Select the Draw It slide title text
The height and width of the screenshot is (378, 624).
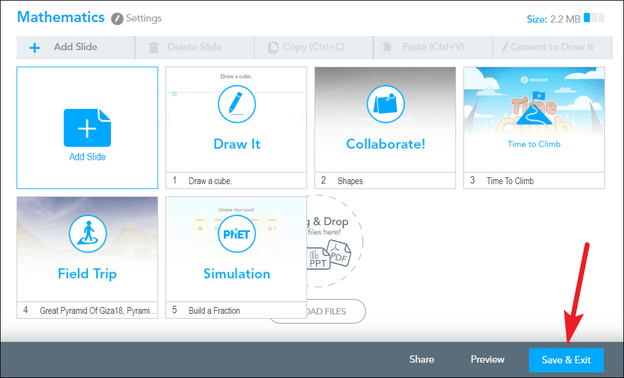[x=237, y=144]
